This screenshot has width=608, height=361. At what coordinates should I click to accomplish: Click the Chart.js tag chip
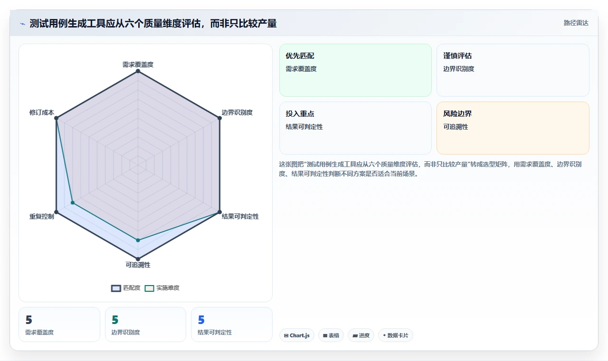point(297,335)
